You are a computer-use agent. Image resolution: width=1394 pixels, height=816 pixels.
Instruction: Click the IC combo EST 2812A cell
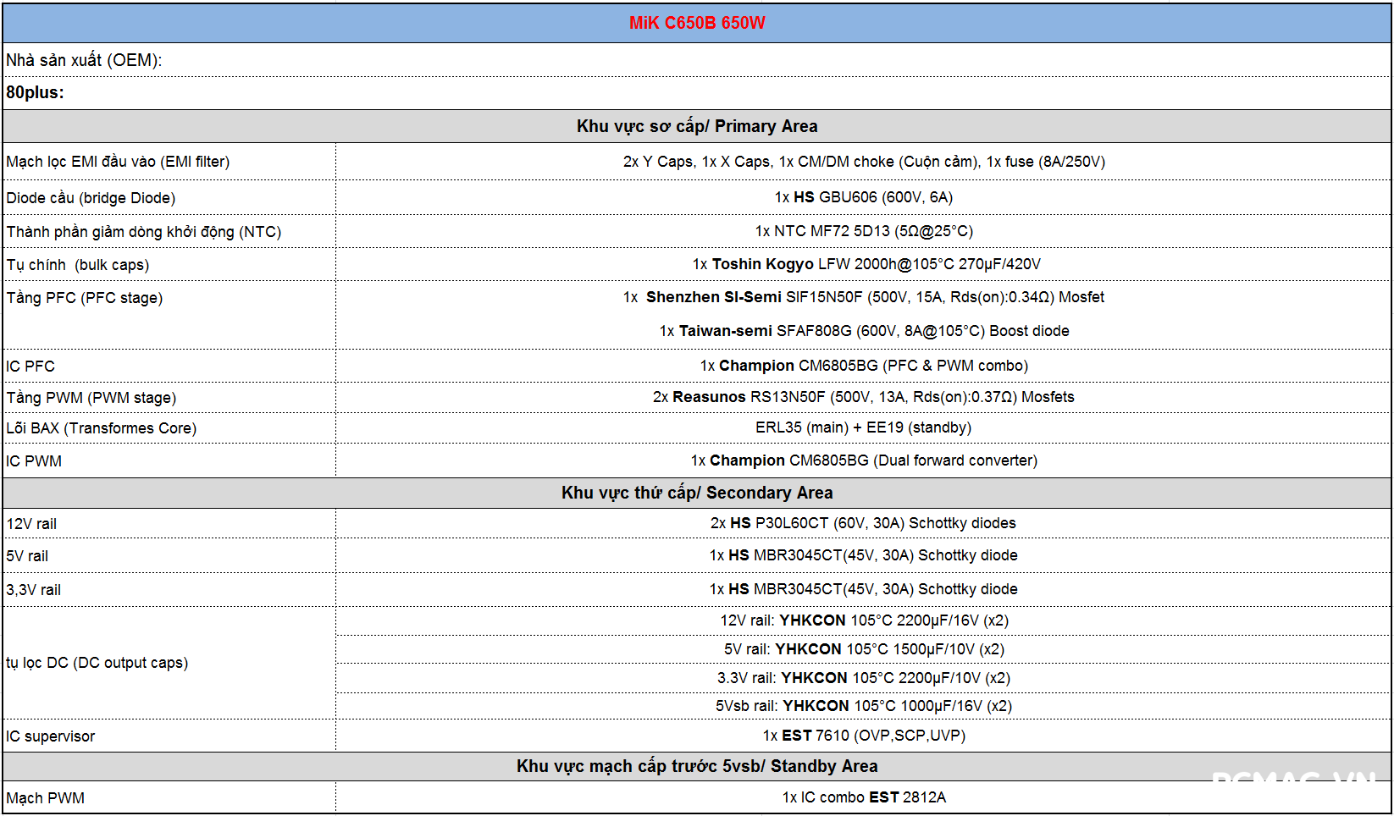click(x=863, y=797)
